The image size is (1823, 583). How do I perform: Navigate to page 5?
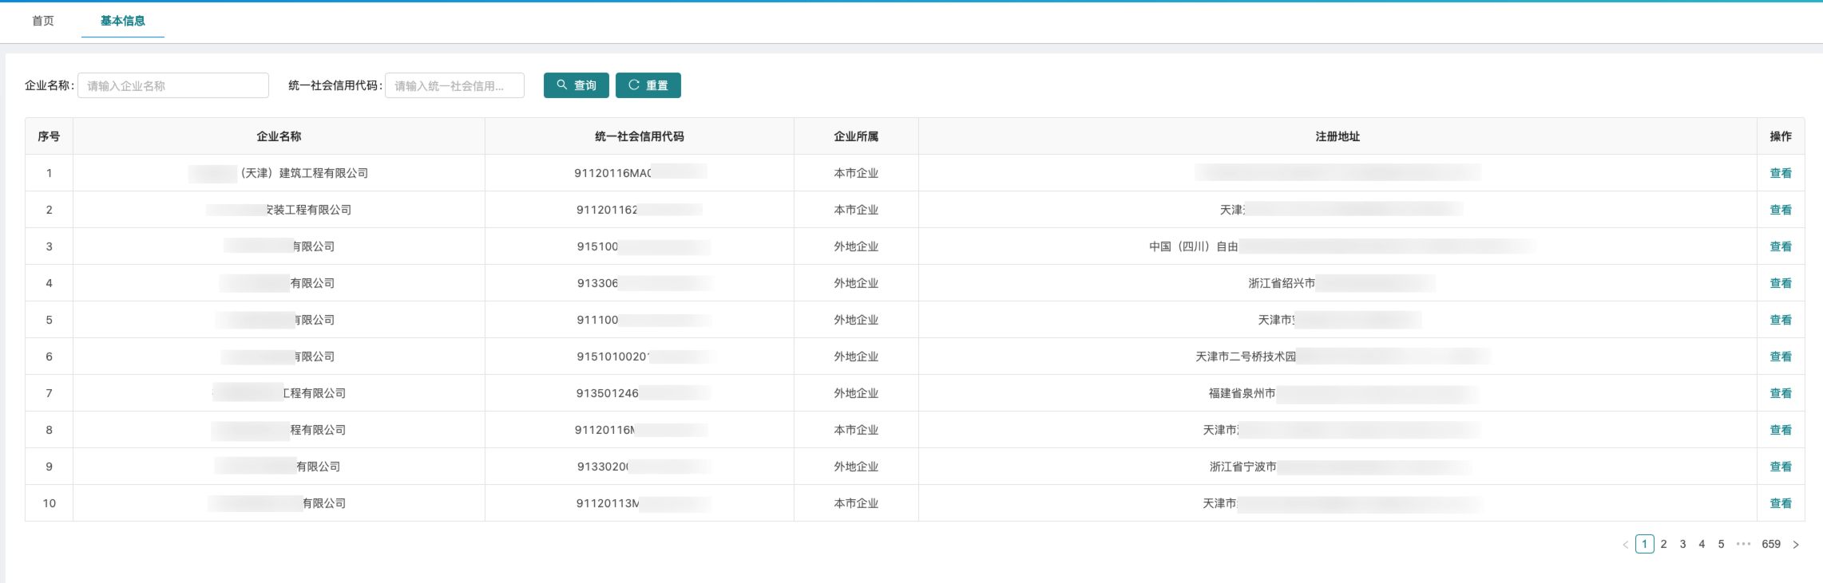coord(1721,544)
